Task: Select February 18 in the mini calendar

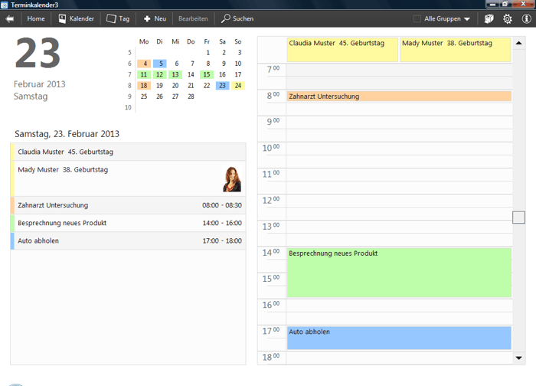Action: click(144, 86)
